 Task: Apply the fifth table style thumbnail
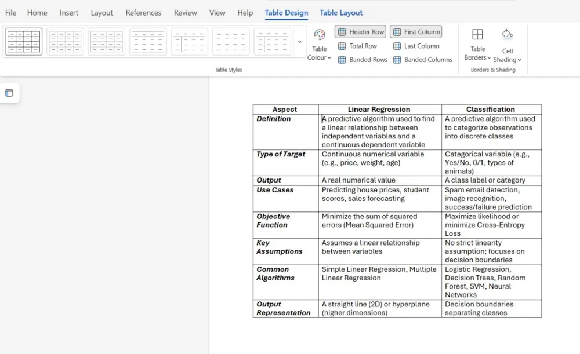coord(190,41)
